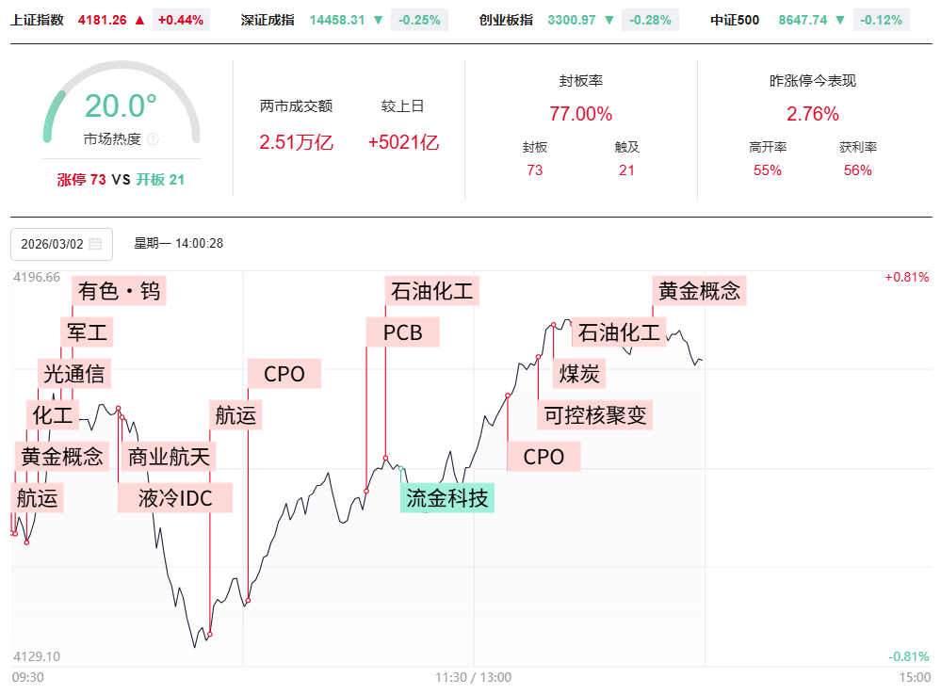The width and height of the screenshot is (941, 695).
Task: Select the 2026/03/02 date input
Action: tap(53, 244)
